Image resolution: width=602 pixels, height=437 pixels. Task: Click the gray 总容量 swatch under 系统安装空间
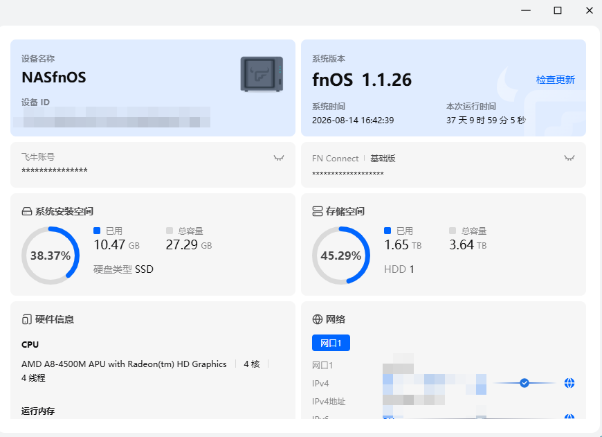click(170, 231)
